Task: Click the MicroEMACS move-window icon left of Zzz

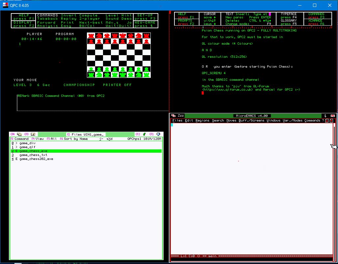Action: pos(173,116)
